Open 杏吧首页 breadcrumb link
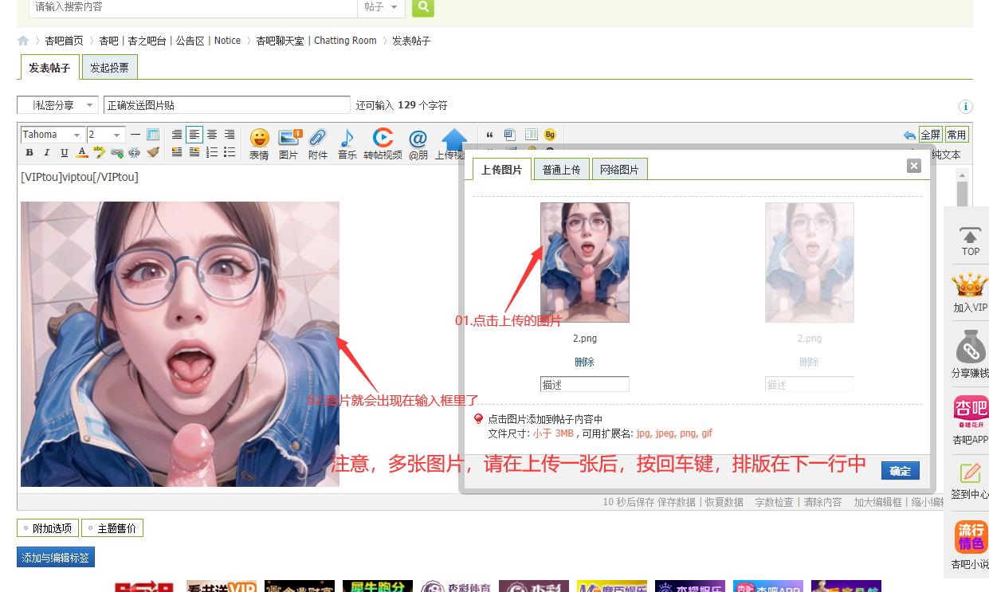Screen dimensions: 989x592 coord(64,41)
